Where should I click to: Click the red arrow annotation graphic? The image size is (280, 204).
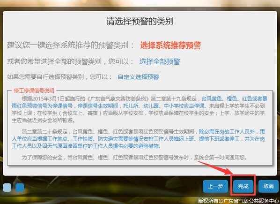coord(215,168)
